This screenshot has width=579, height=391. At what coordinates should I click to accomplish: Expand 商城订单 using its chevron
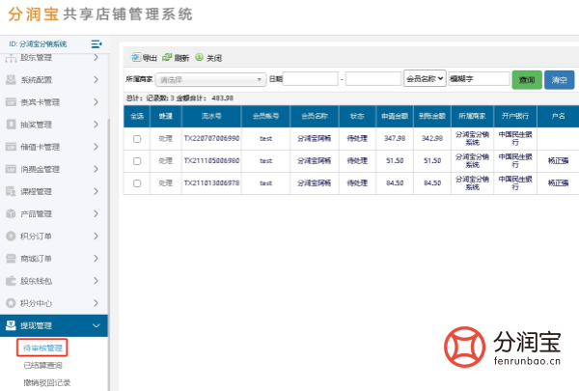(x=96, y=259)
